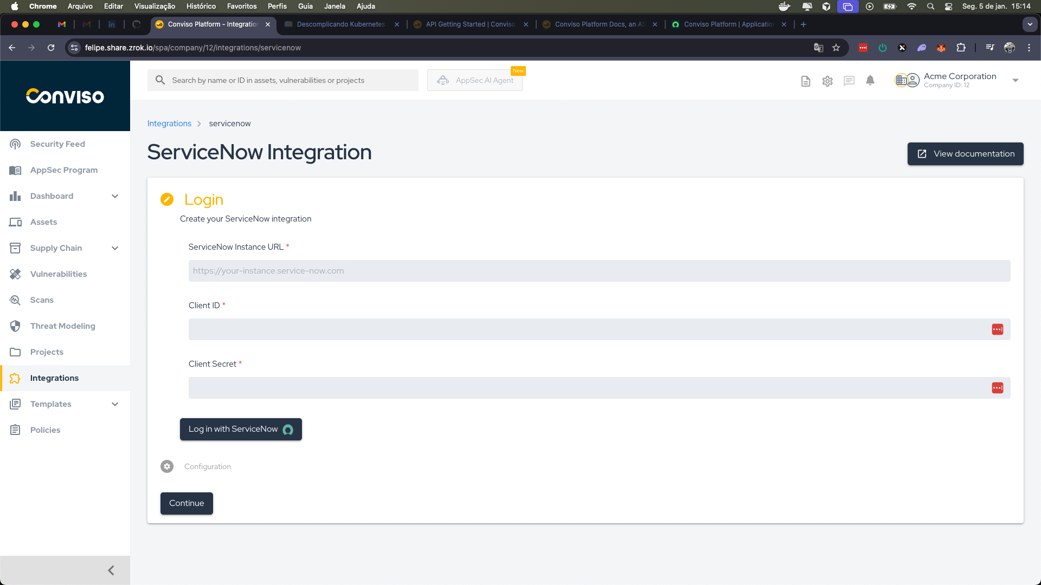
Task: Click Log in with ServiceNow
Action: (x=240, y=429)
